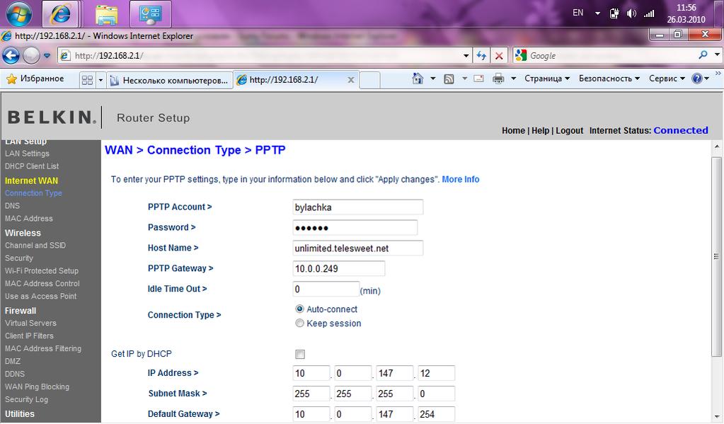Select the Auto-connect radio button
724x424 pixels.
(x=299, y=309)
